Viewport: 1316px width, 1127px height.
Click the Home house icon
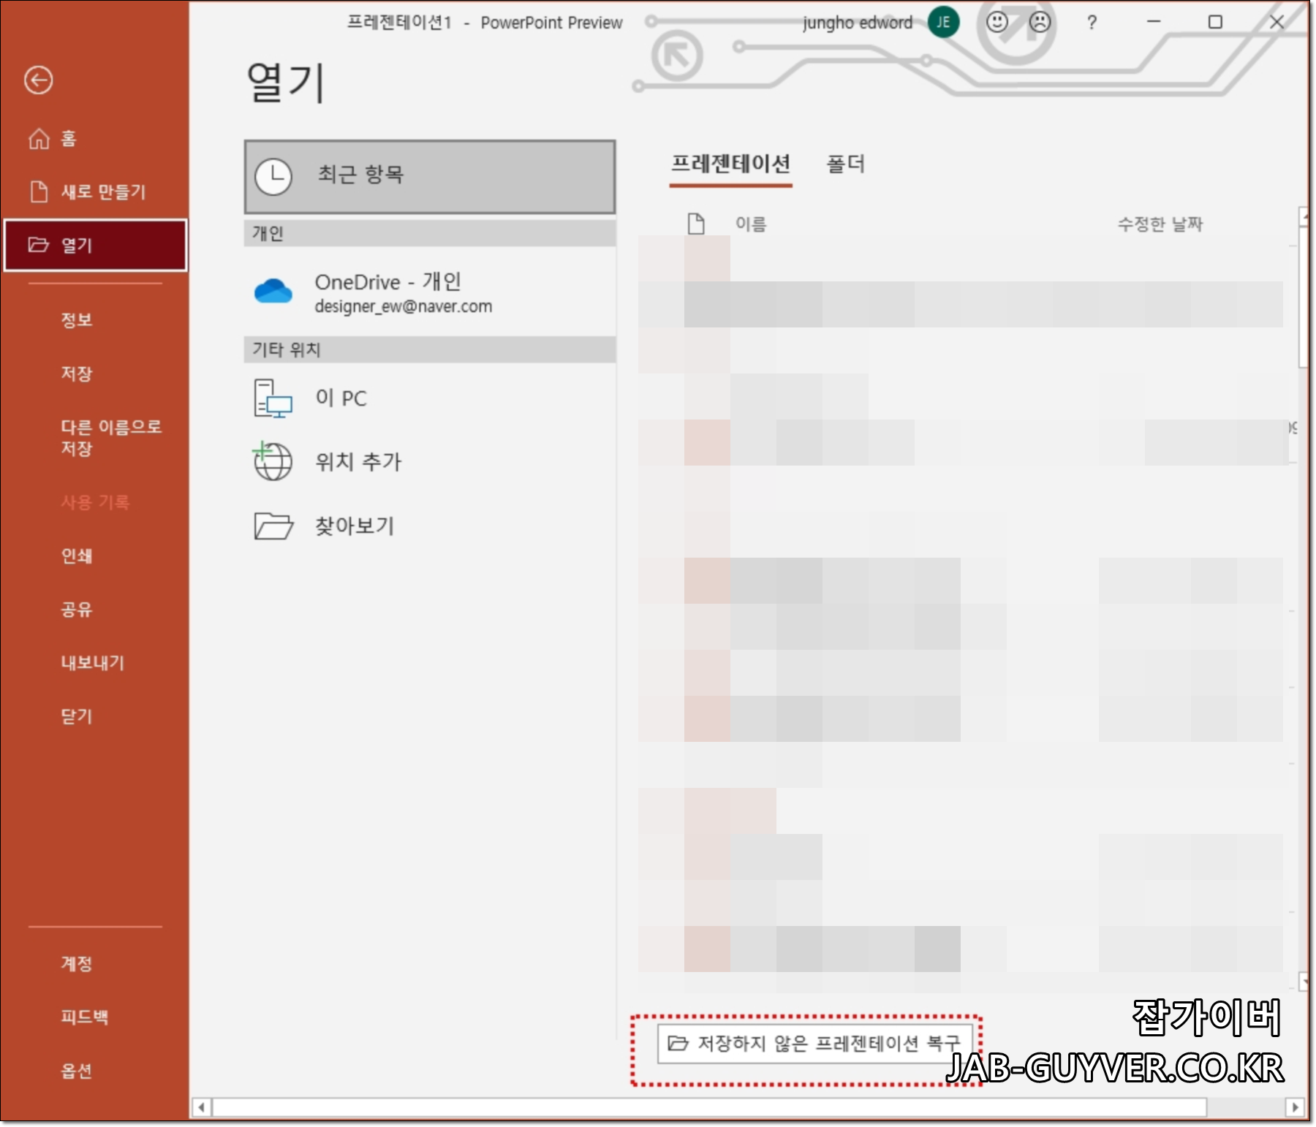coord(39,138)
